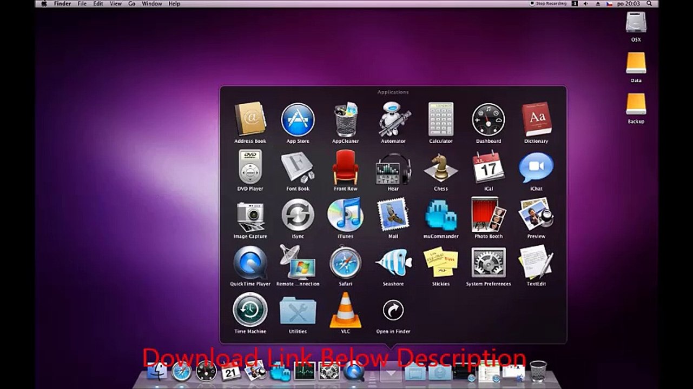Click Stop Recording in the menu bar

point(549,3)
